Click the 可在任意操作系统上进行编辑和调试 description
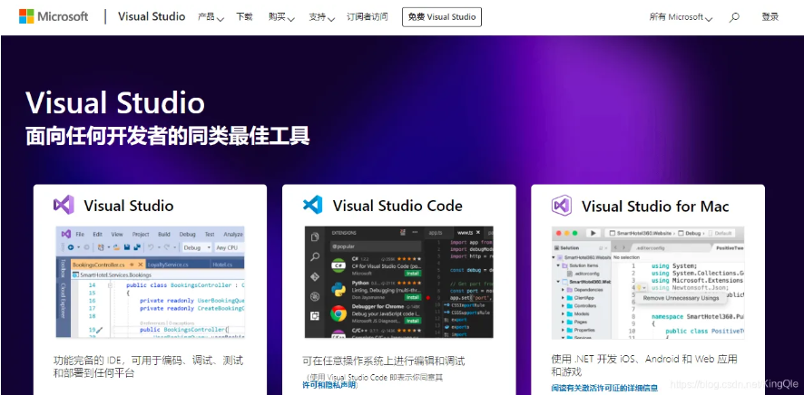This screenshot has height=395, width=804. (384, 361)
